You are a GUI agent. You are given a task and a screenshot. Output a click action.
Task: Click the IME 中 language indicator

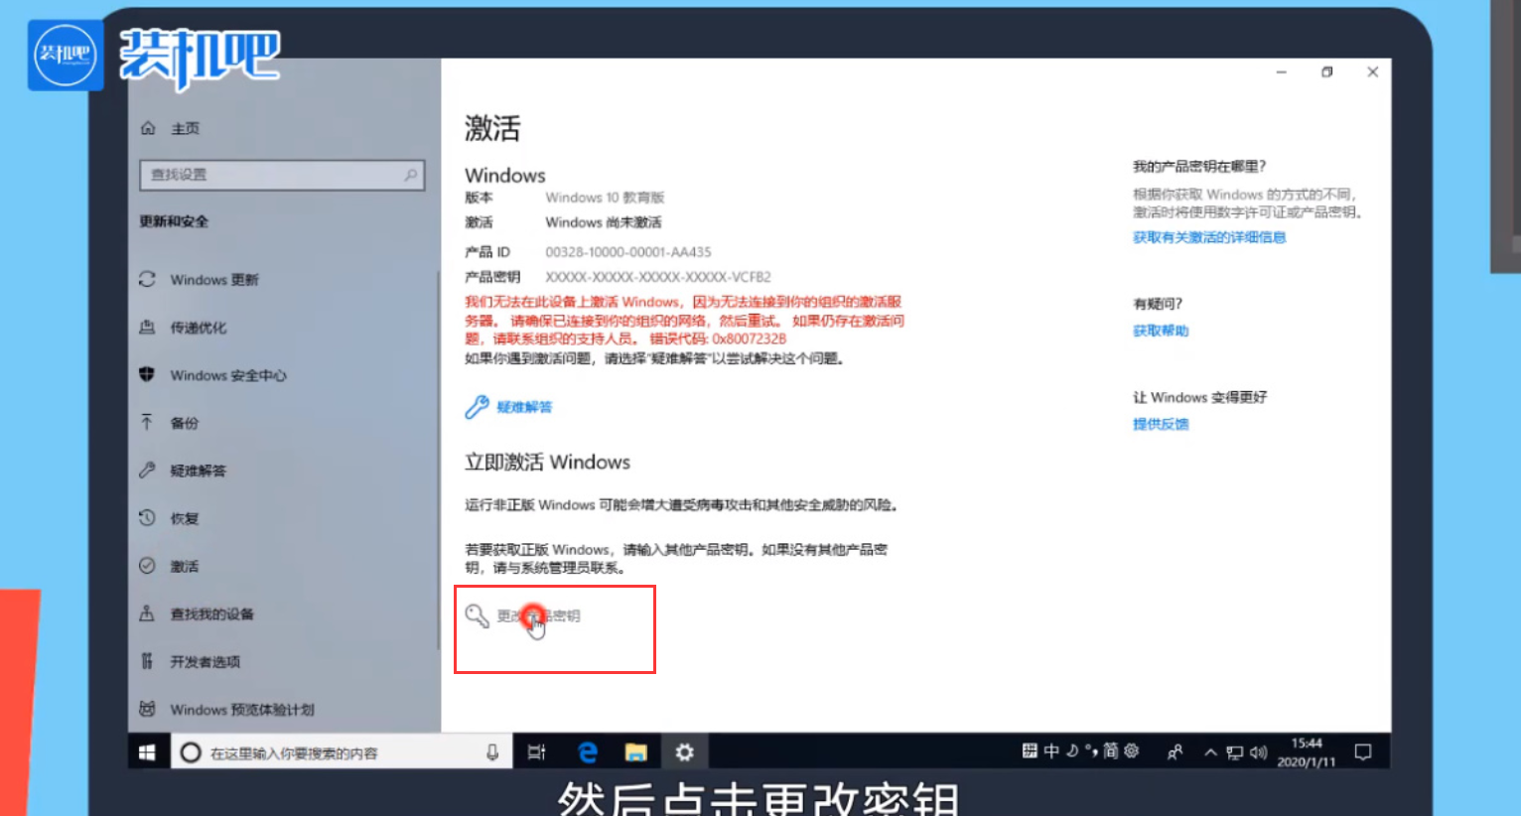pyautogui.click(x=1051, y=751)
